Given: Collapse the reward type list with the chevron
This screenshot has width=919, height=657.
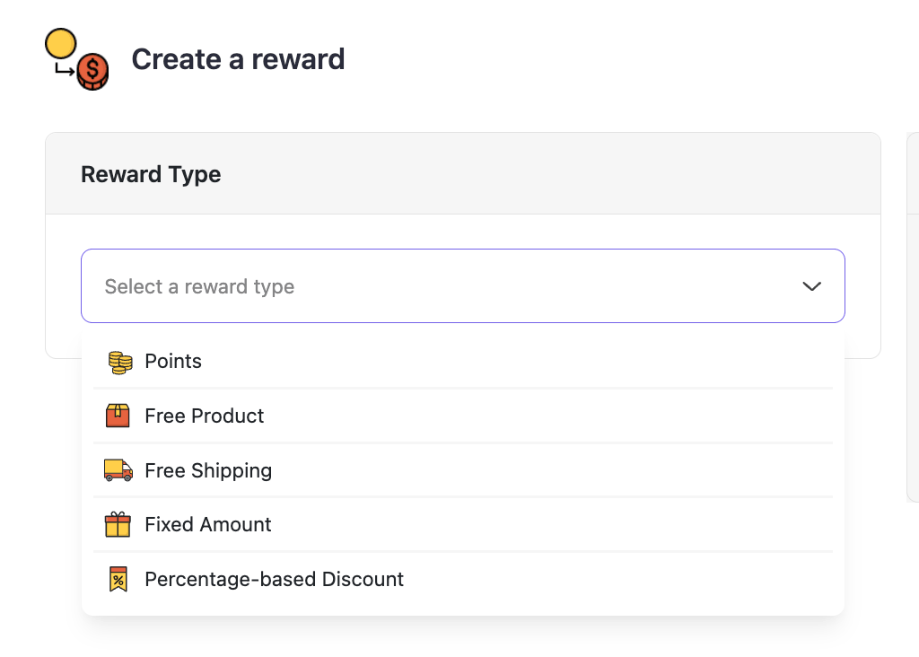Looking at the screenshot, I should pos(811,286).
